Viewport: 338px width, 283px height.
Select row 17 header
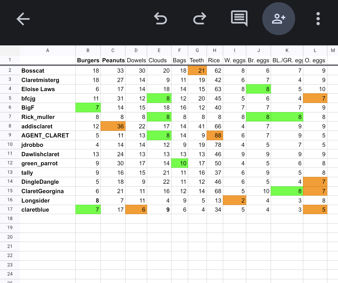[x=10, y=209]
